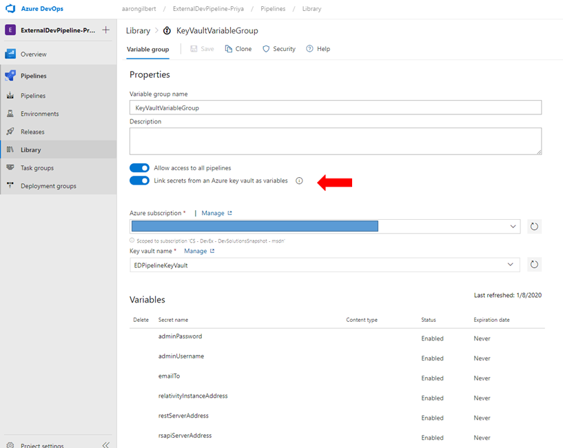The width and height of the screenshot is (563, 448).
Task: Click the Save disk icon
Action: (194, 48)
